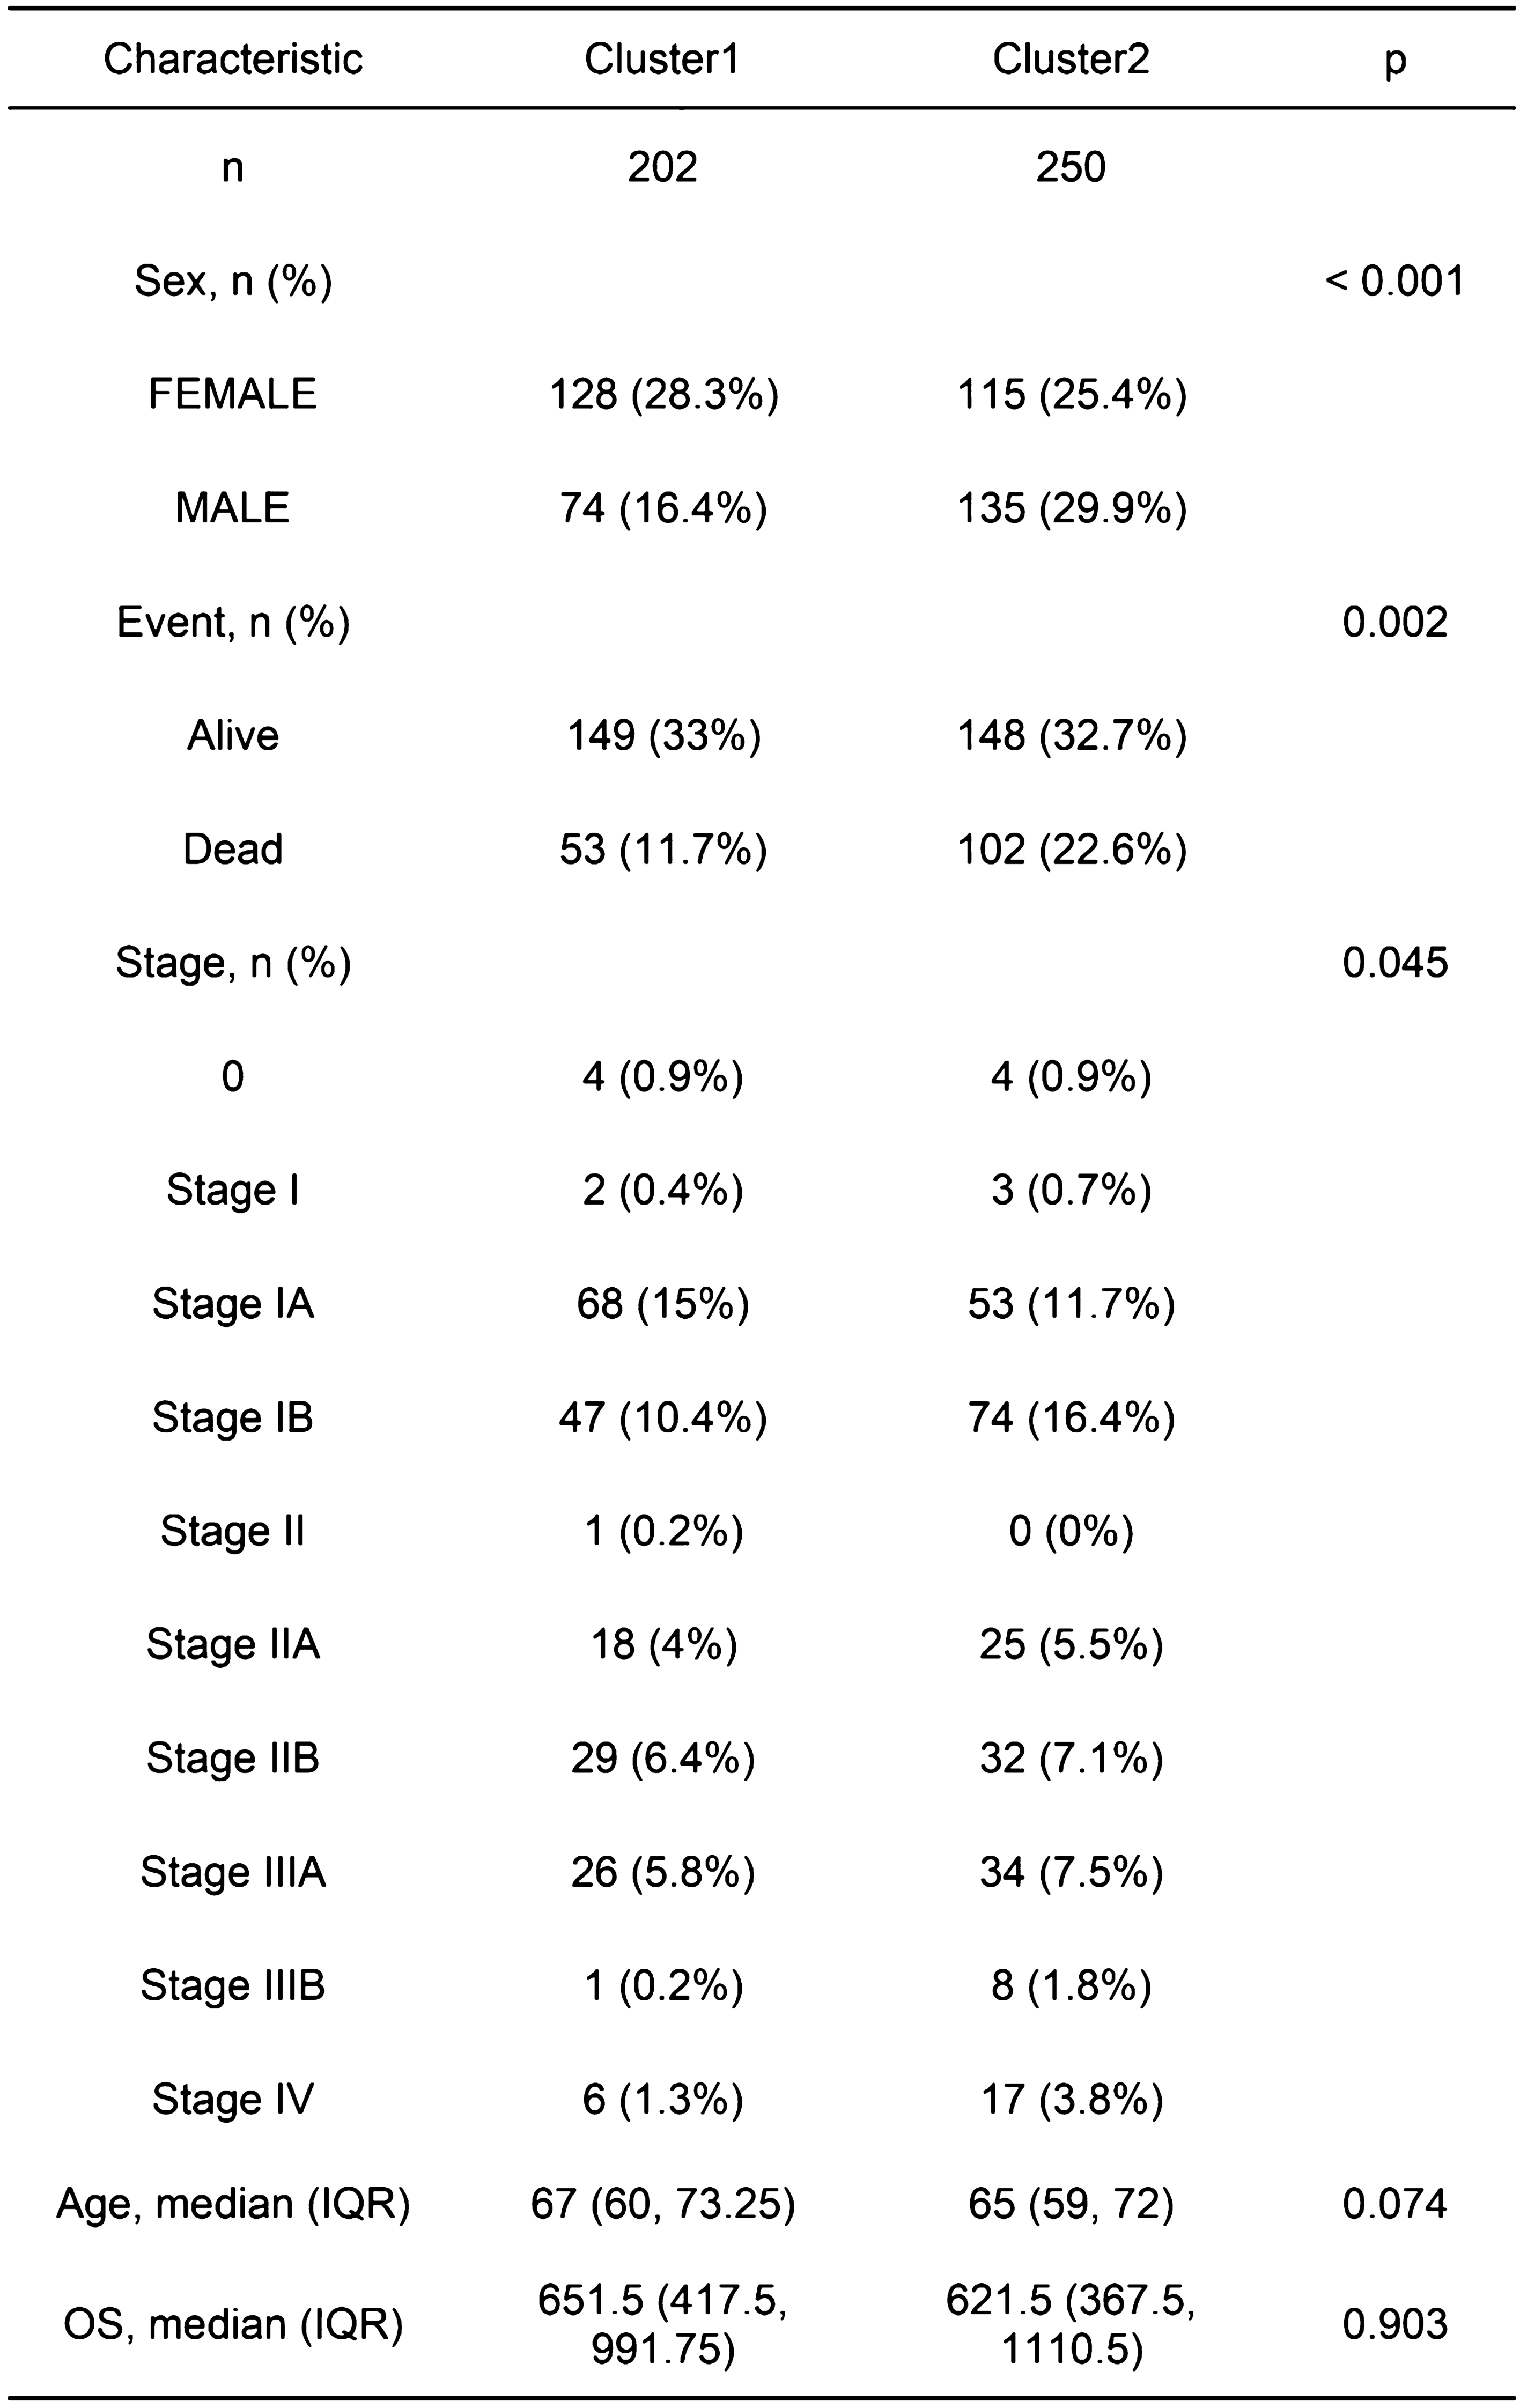The image size is (1520, 2408).
Task: Click the Cluster1 column header
Action: (662, 60)
